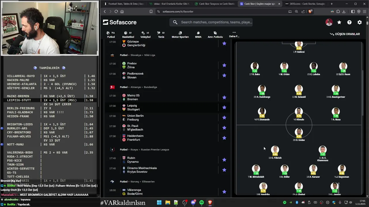The width and height of the screenshot is (369, 207).
Task: Open the Brave shields lion icon
Action: (x=310, y=11)
